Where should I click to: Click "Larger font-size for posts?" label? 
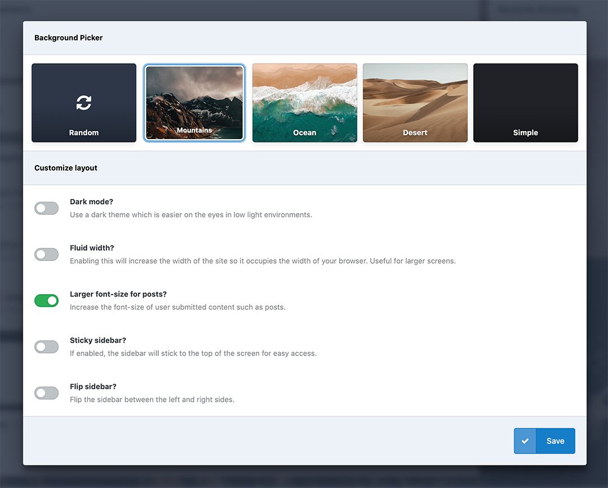118,294
